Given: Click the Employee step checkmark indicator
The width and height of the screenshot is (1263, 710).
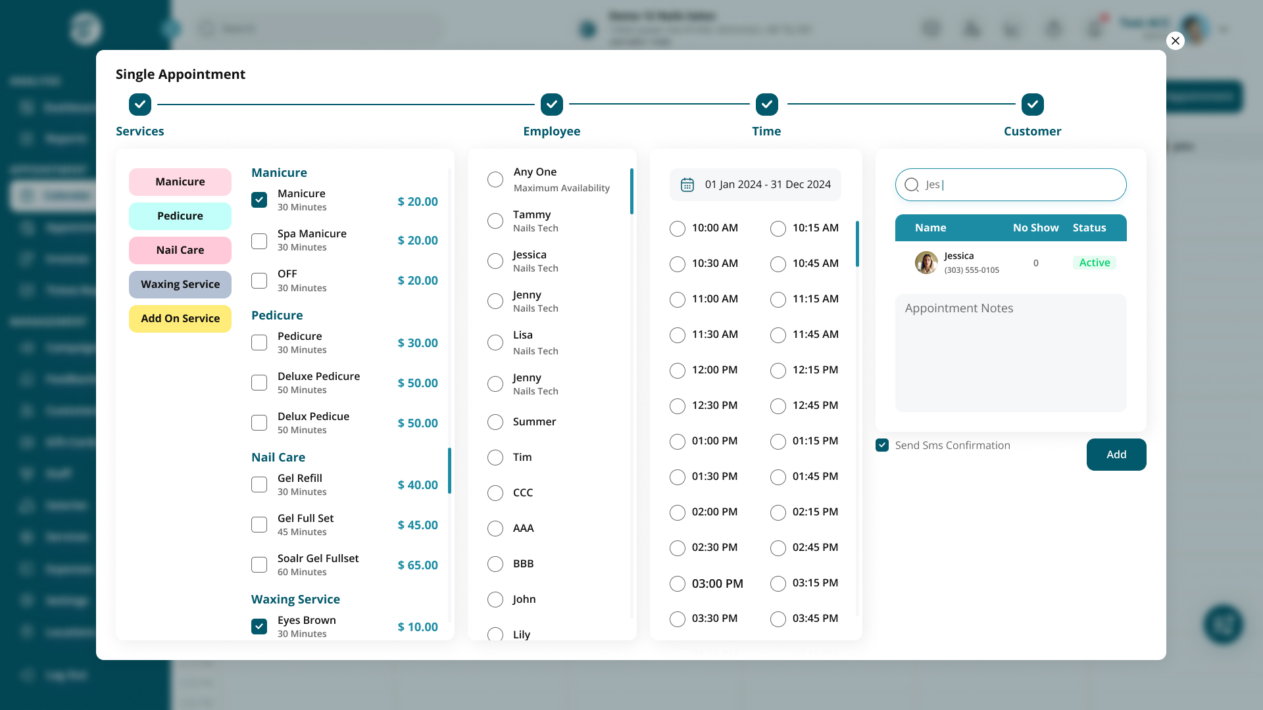Looking at the screenshot, I should (552, 104).
